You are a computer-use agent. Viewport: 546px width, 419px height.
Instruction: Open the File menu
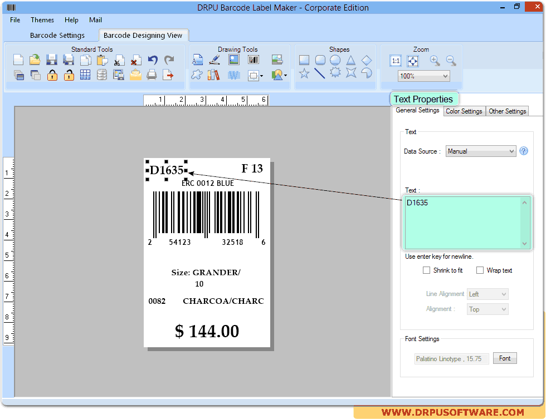click(15, 20)
